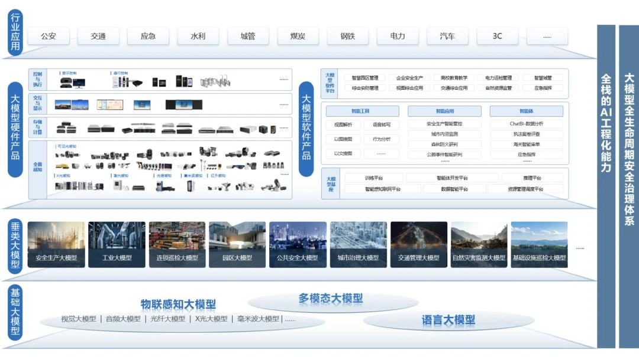Select the 城管 industry box
The image size is (639, 357).
point(248,36)
